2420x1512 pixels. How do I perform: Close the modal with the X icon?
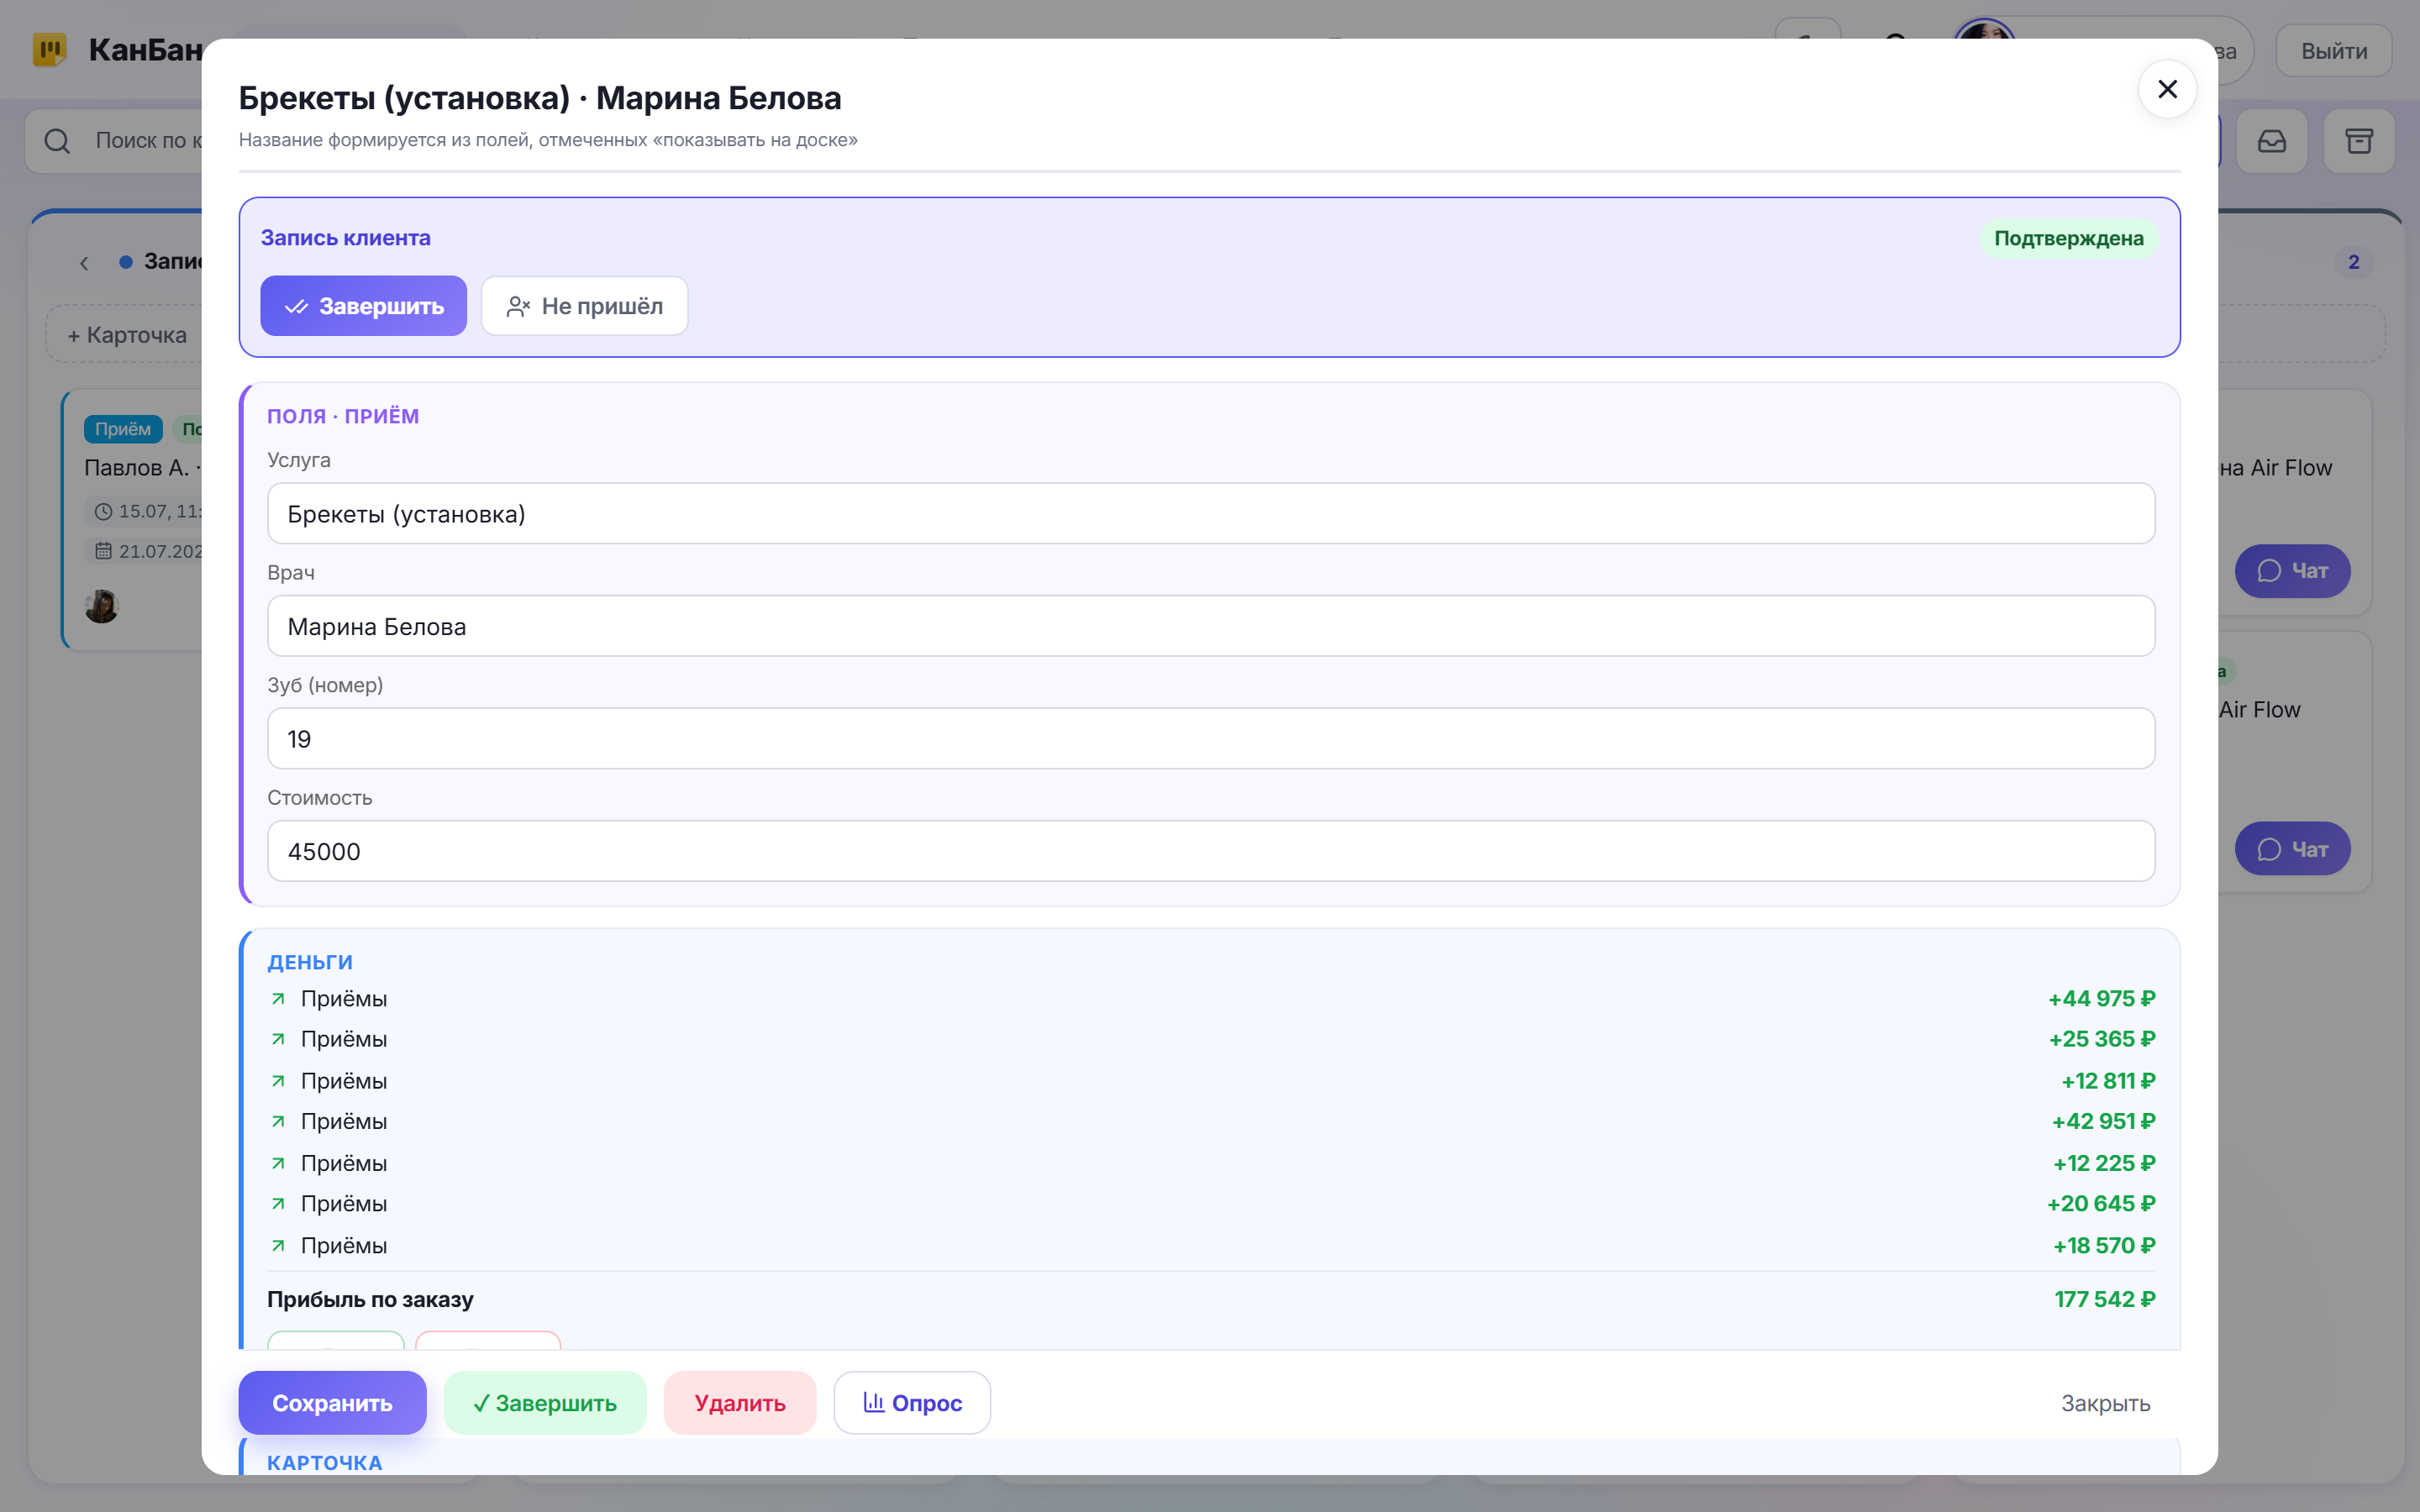point(2167,90)
